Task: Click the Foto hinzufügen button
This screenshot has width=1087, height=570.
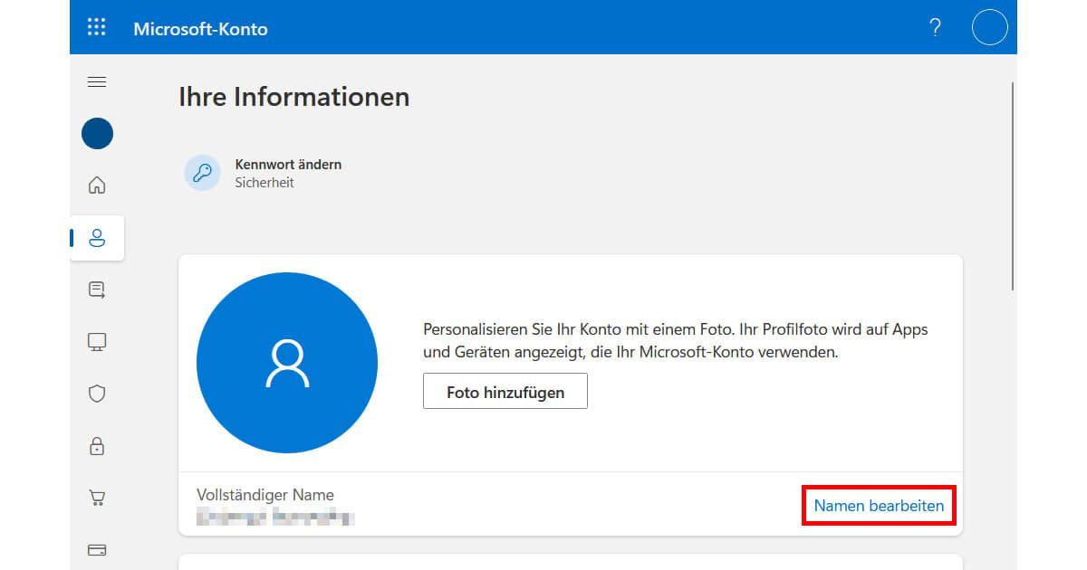Action: click(505, 391)
